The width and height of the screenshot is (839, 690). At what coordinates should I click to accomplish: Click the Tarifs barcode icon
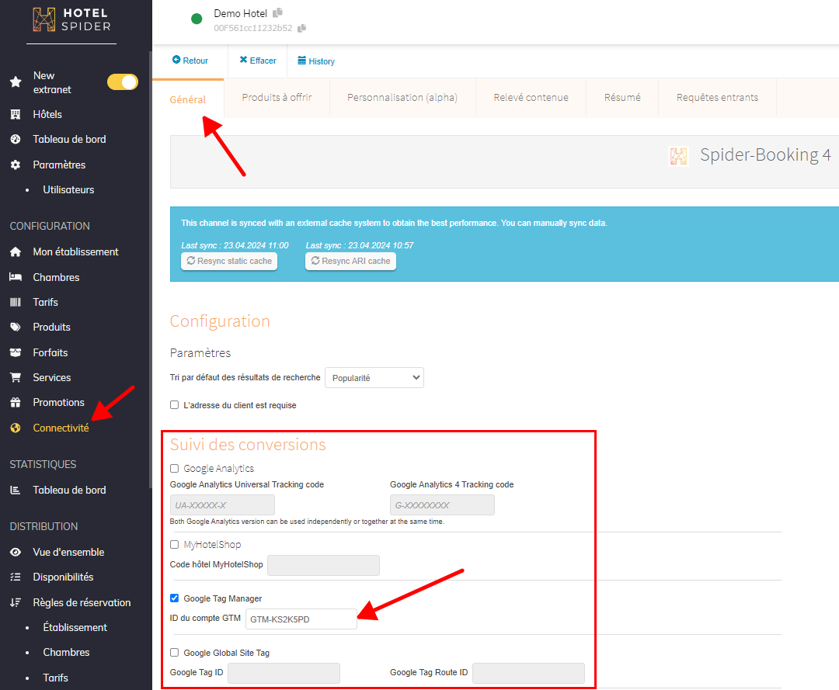[15, 302]
